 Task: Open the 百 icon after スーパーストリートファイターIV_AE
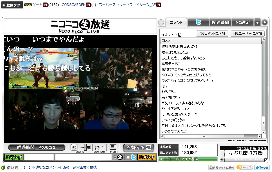pyautogui.click(x=159, y=5)
